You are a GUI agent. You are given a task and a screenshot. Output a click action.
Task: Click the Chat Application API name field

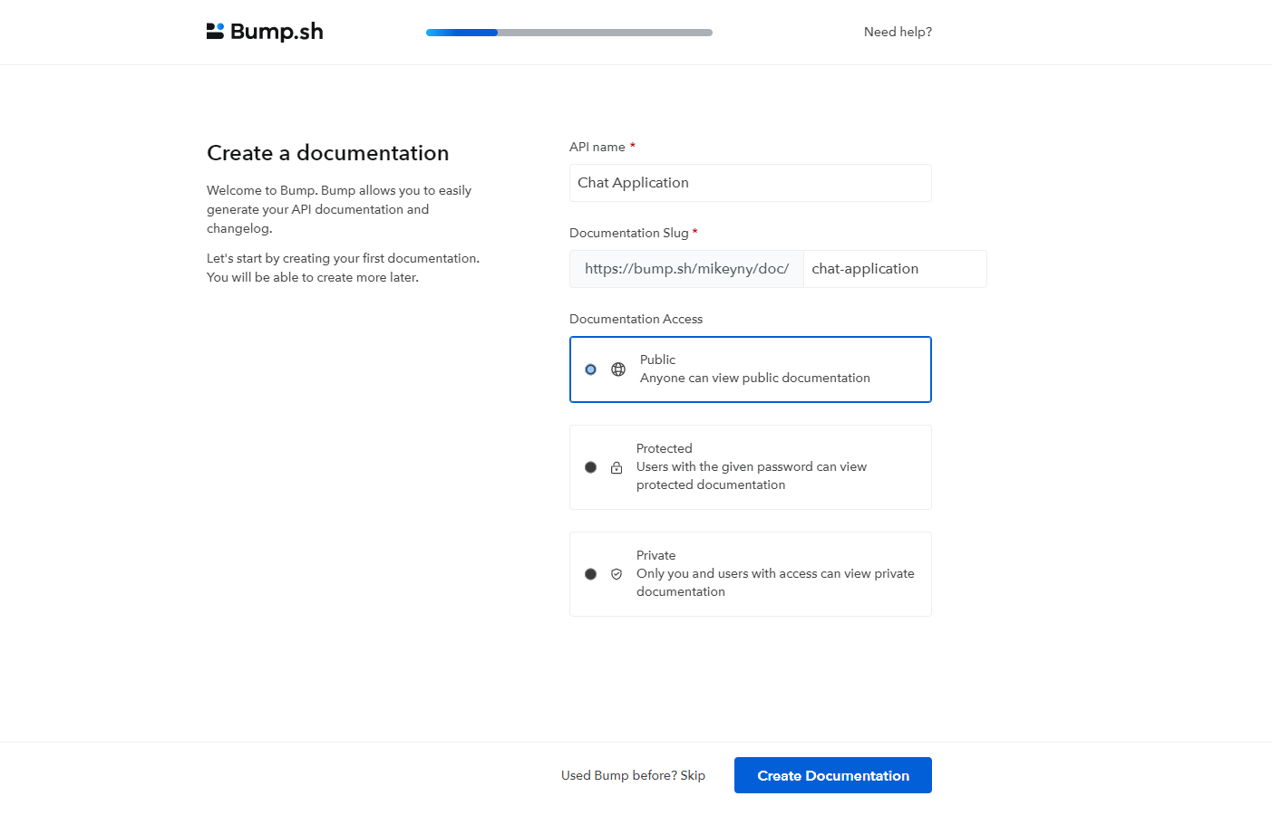pyautogui.click(x=750, y=182)
